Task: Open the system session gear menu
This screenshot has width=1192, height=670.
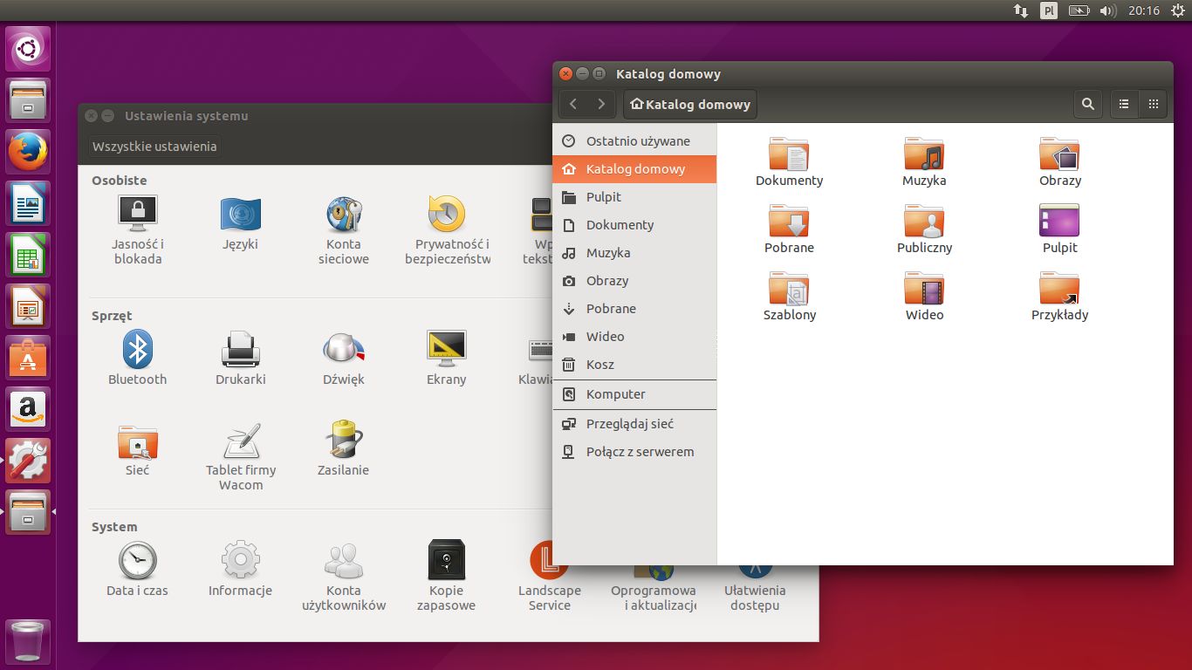Action: tap(1176, 10)
